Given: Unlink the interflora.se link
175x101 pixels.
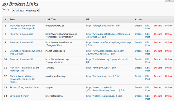Looking at the screenshot, I should pos(168,42).
